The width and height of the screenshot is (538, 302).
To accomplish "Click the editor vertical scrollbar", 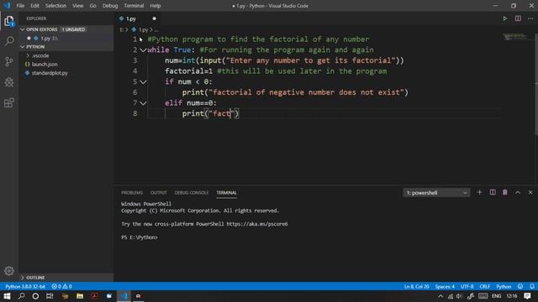I will tap(536, 84).
